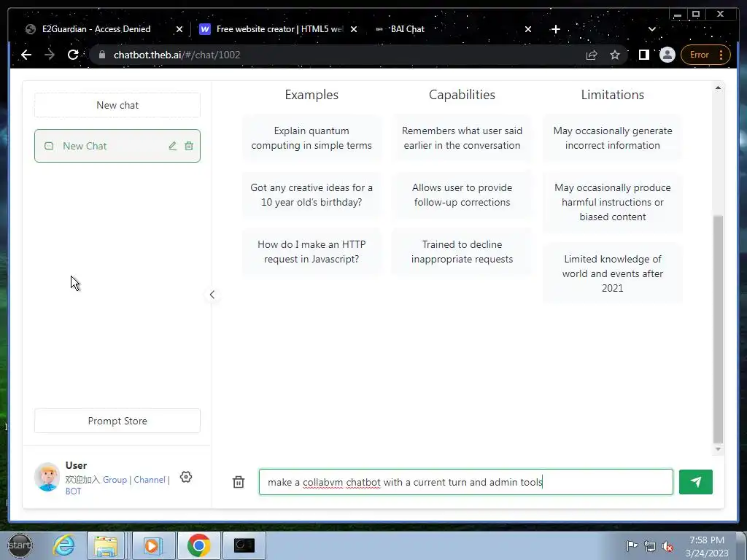Click 'Allows user to provide follow-up corrections' card

462,195
